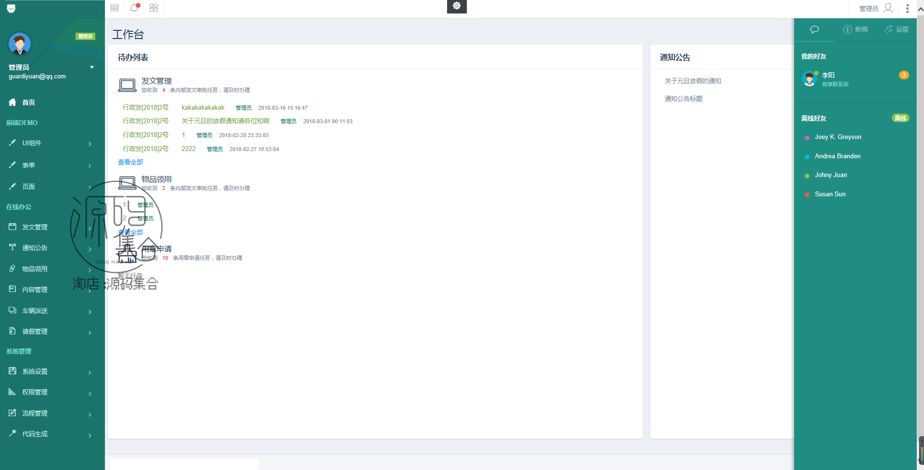924x470 pixels.
Task: Click the gear settings icon at top center
Action: pos(457,6)
